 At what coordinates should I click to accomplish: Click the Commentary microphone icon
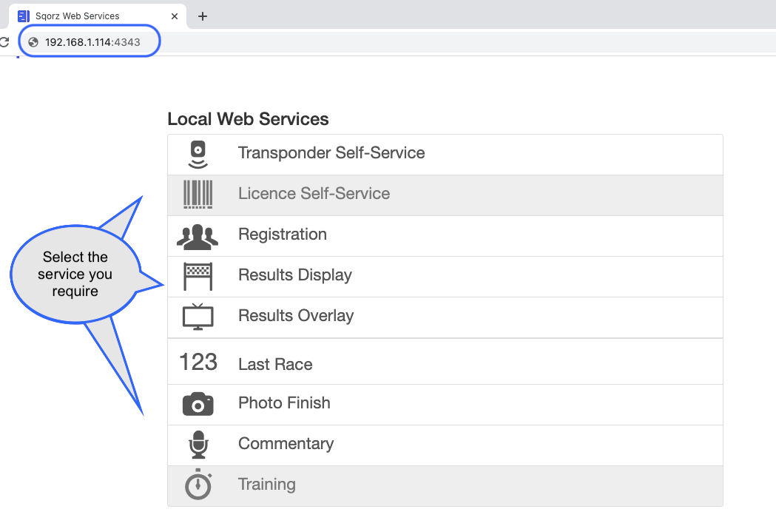[198, 445]
